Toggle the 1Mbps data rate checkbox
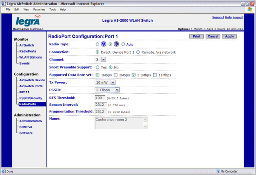Viewport: 256px width, 175px height. coord(98,75)
